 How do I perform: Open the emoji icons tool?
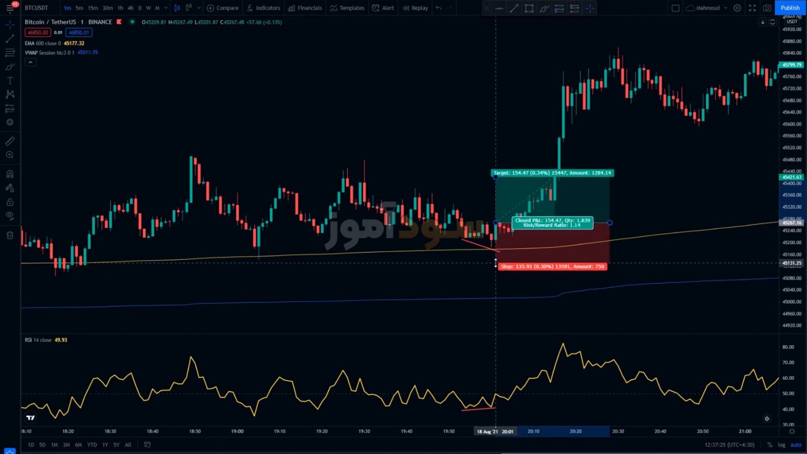tap(10, 122)
